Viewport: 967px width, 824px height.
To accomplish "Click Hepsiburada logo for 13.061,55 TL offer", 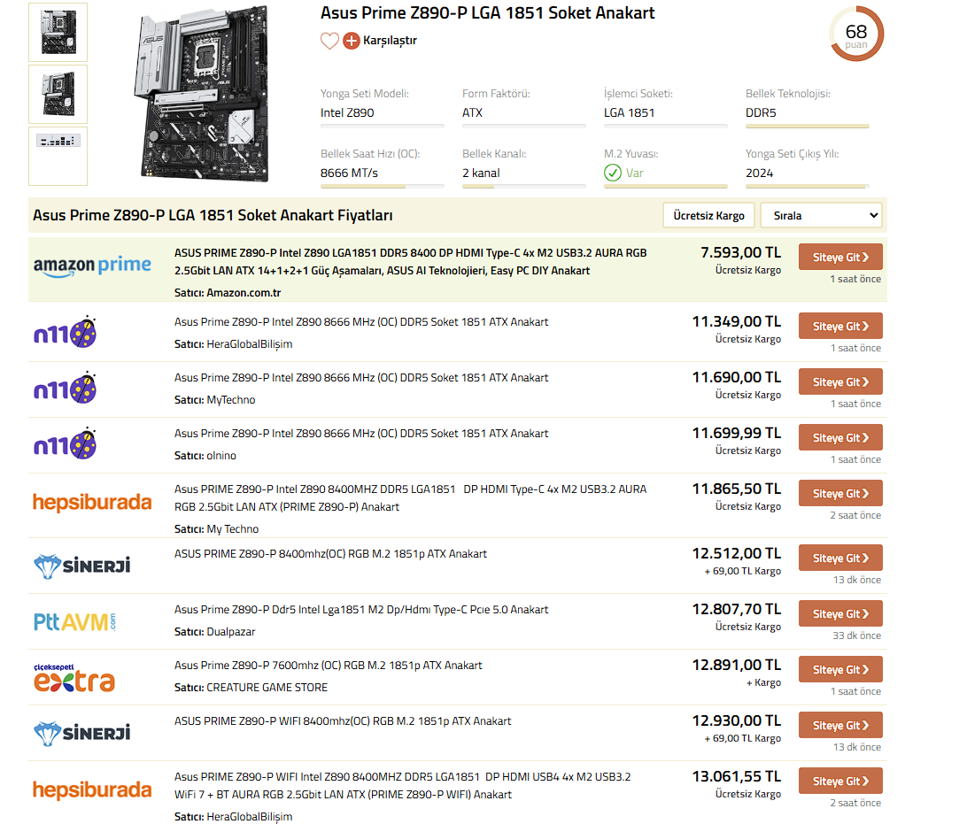I will point(92,789).
